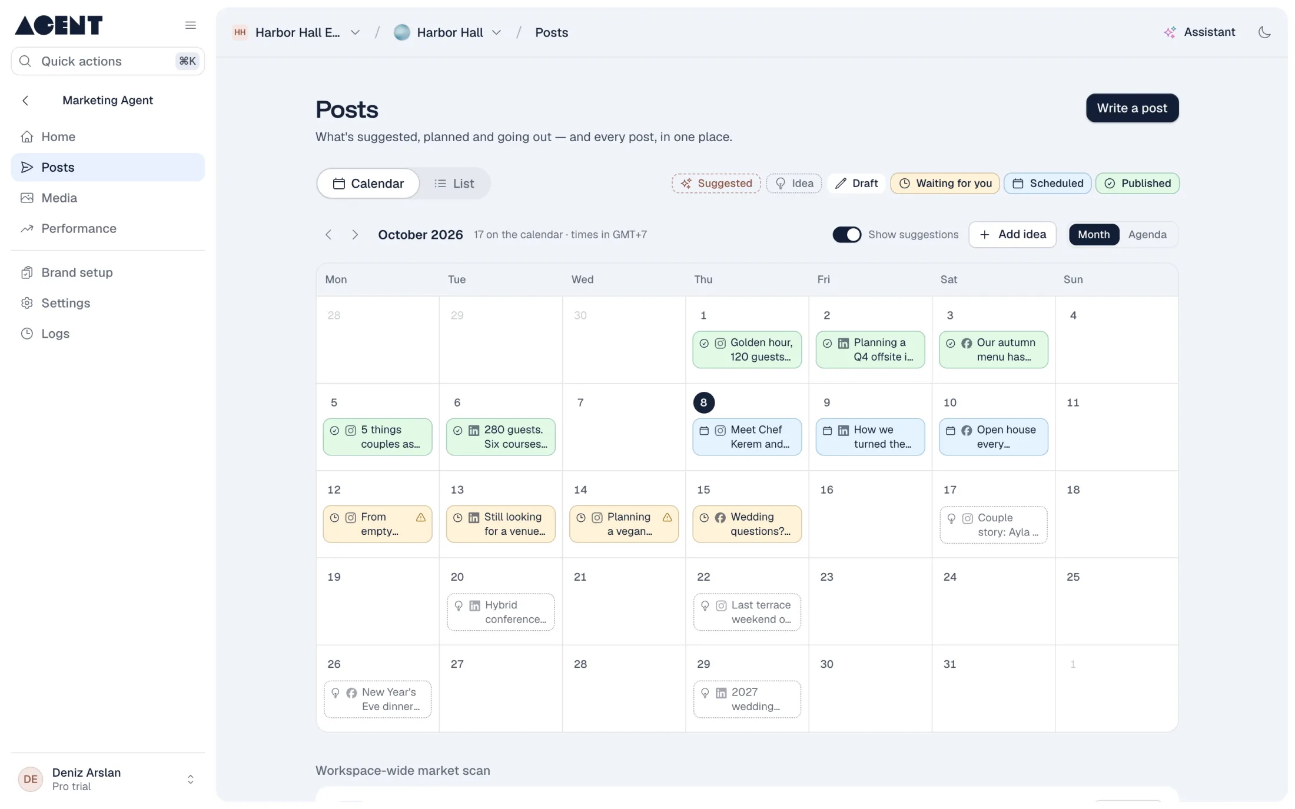Go back from Marketing Agent menu
Viewport: 1295px width, 809px height.
click(x=25, y=101)
